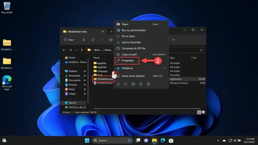Select the Microsoft Edge desktop shortcut
Image resolution: width=258 pixels, height=145 pixels.
(7, 83)
